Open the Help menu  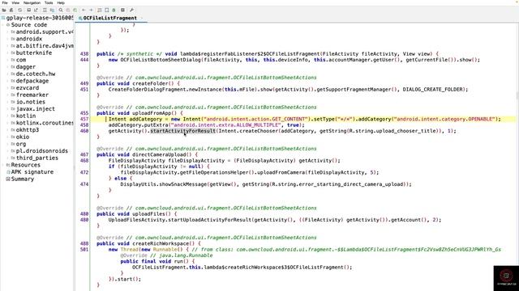pos(61,2)
